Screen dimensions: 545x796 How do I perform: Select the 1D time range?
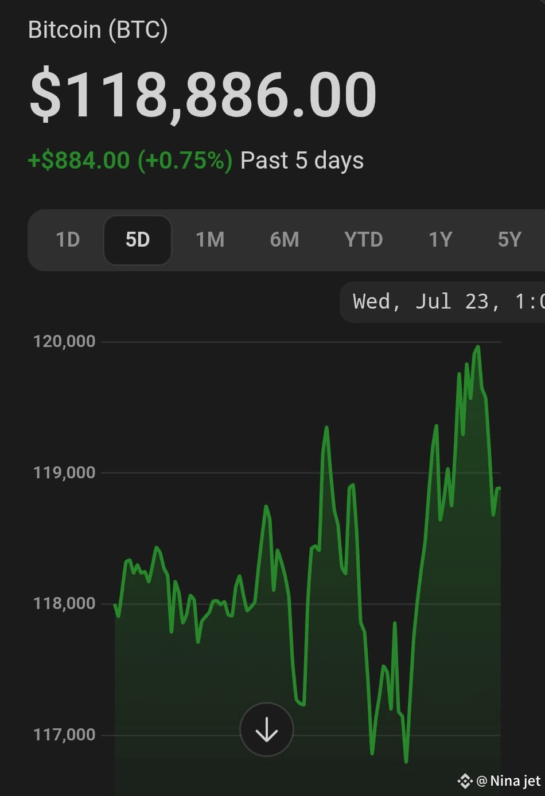coord(68,239)
